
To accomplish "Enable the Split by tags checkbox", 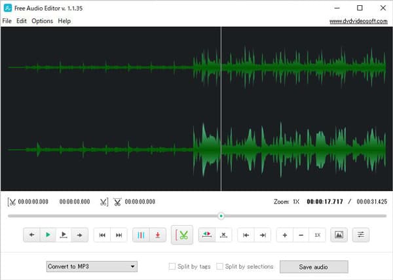I will click(172, 266).
